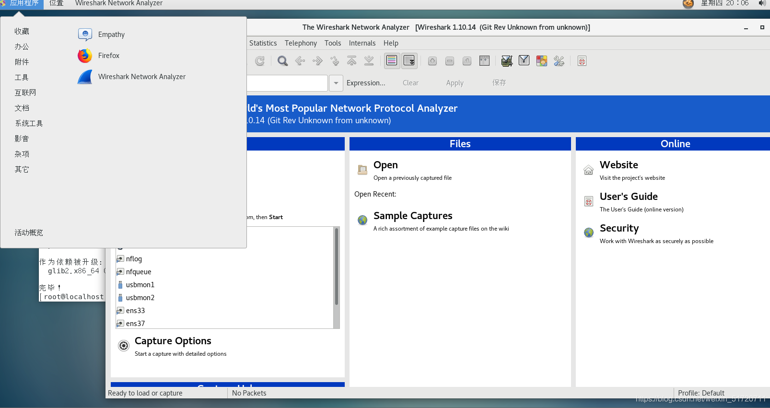Click the Help lifebuoy toolbar icon
The height and width of the screenshot is (408, 770).
pyautogui.click(x=582, y=61)
